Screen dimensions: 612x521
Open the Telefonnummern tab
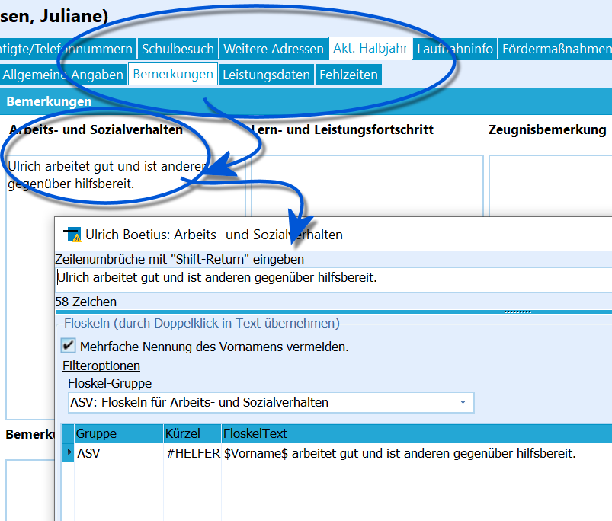67,49
